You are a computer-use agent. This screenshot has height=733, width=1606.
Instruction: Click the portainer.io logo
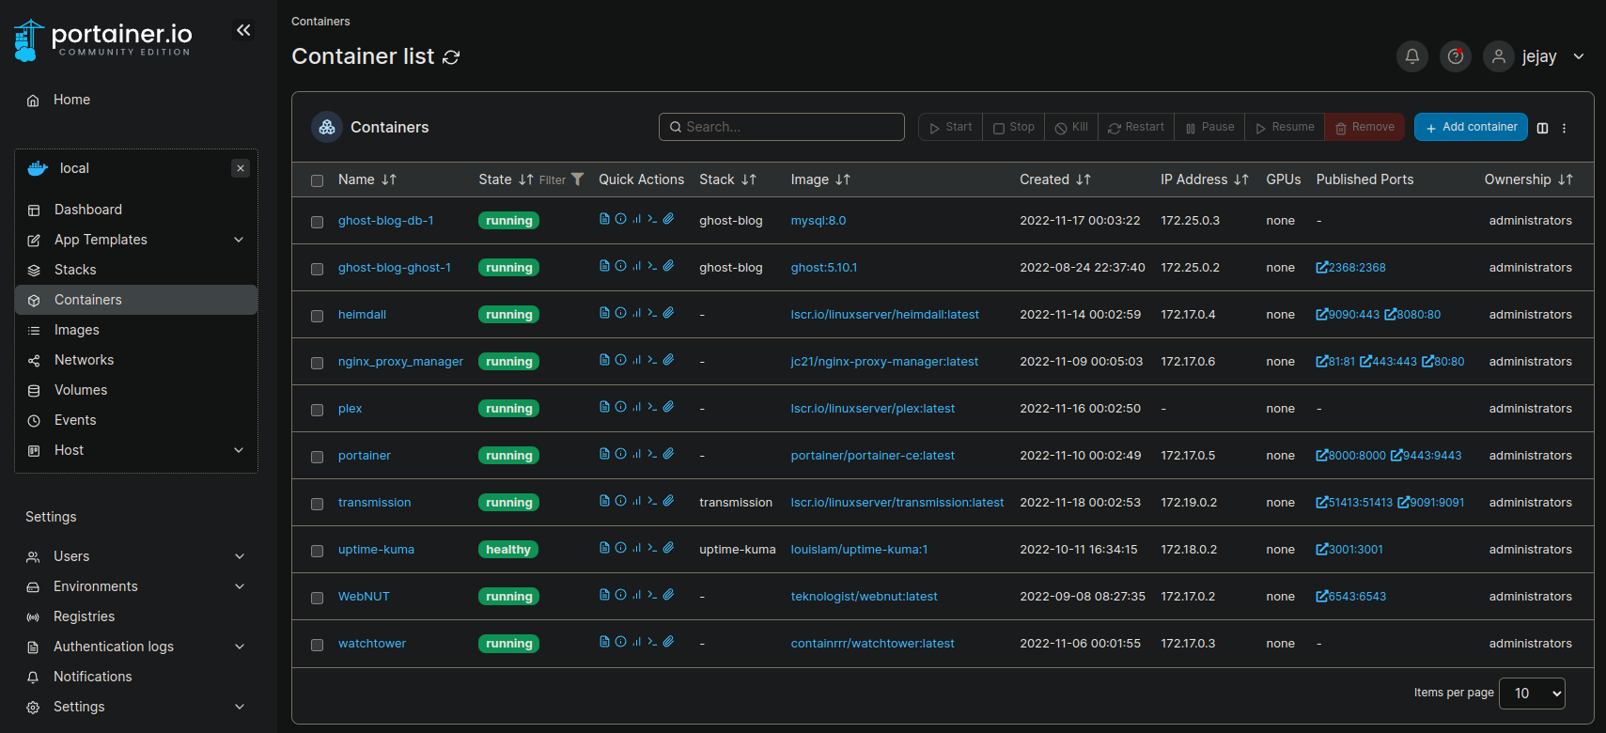click(x=103, y=40)
